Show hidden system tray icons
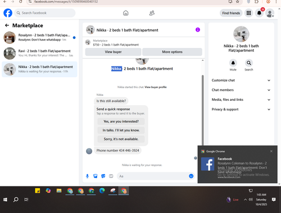The width and height of the screenshot is (281, 213). [245, 199]
